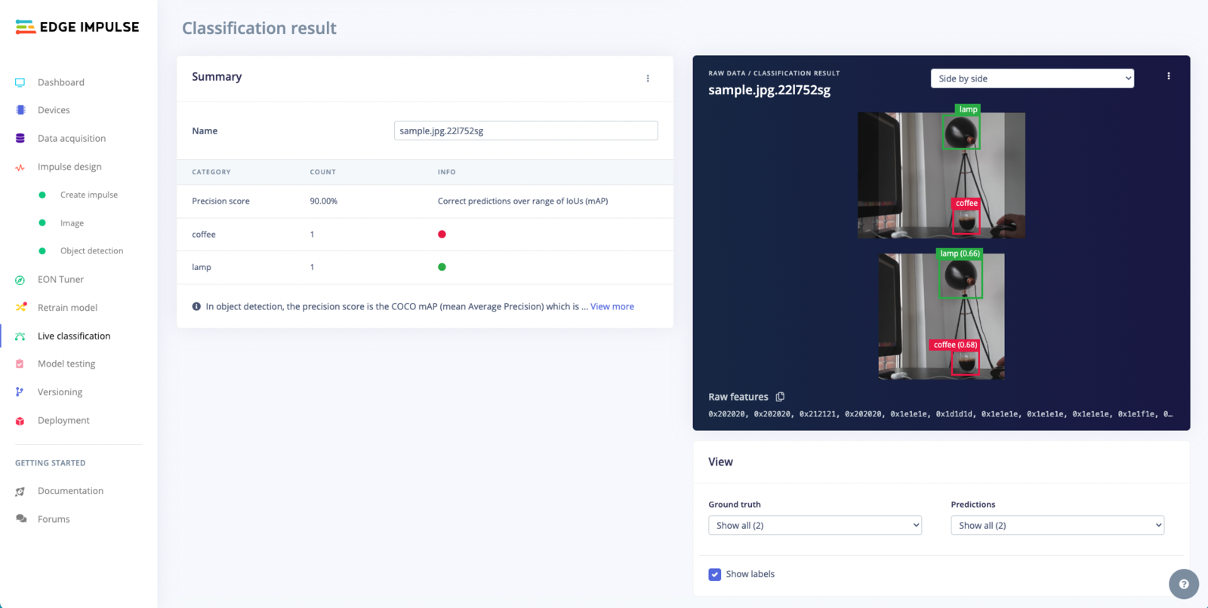
Task: Click the CATEGORY column header
Action: click(x=211, y=172)
